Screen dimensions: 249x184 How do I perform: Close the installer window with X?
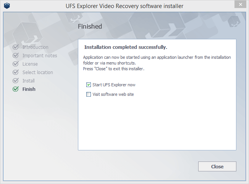(x=241, y=5)
